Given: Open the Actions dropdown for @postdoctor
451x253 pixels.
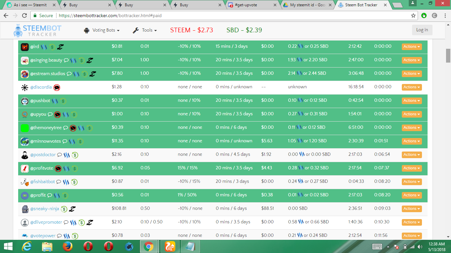Looking at the screenshot, I should tap(412, 155).
